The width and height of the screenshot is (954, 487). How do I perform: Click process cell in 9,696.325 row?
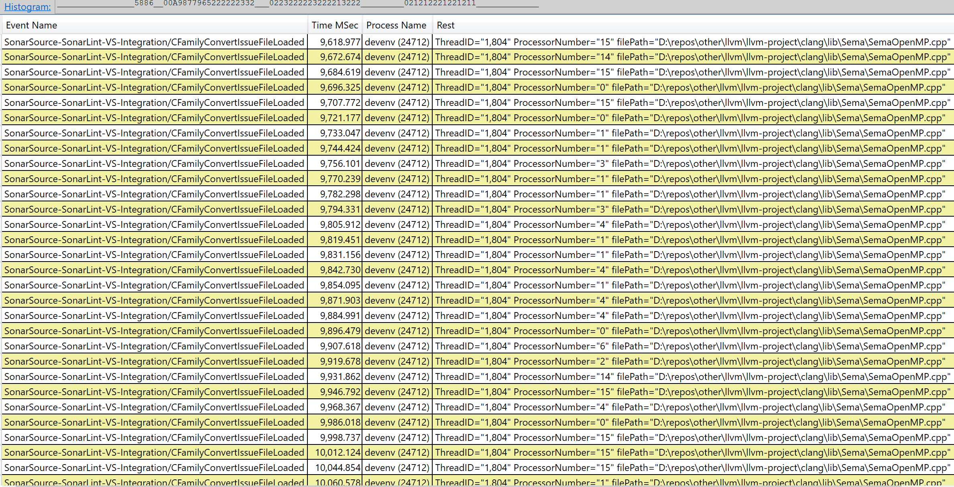[x=397, y=87]
